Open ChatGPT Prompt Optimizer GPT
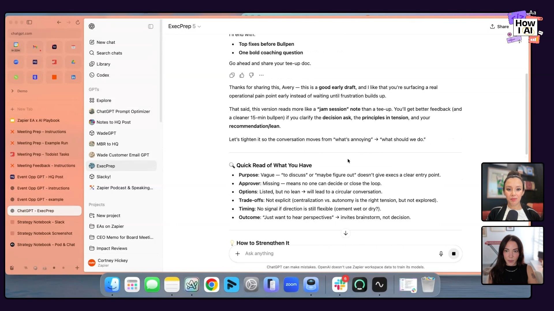 (x=121, y=111)
